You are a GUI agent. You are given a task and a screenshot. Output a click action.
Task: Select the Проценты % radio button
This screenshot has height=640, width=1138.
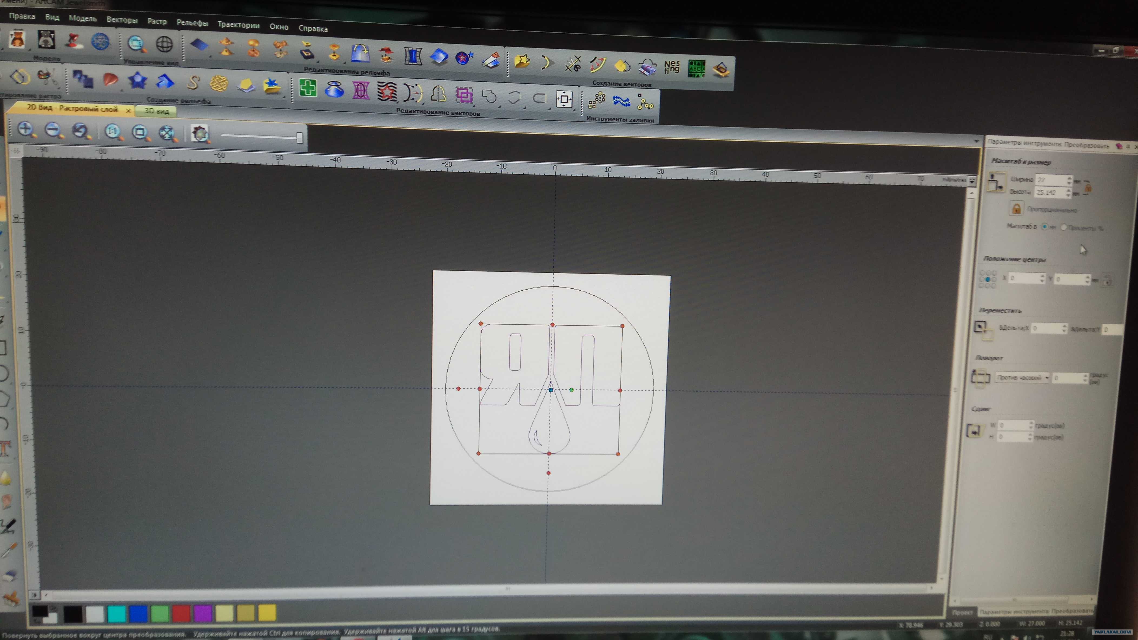1064,227
